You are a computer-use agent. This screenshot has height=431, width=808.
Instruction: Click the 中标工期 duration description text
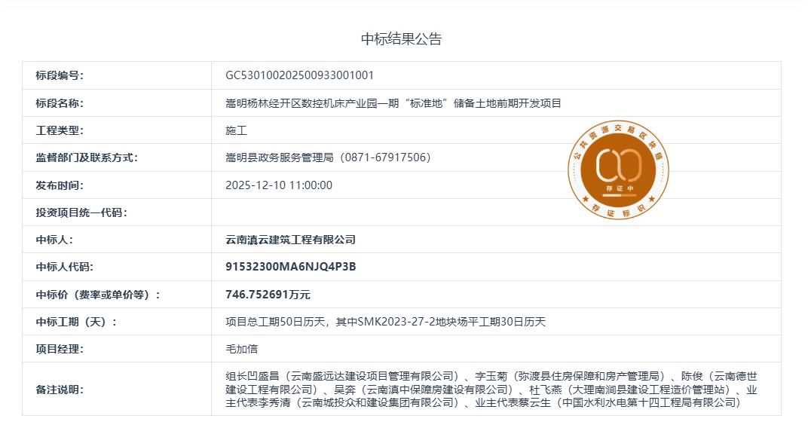coord(385,322)
